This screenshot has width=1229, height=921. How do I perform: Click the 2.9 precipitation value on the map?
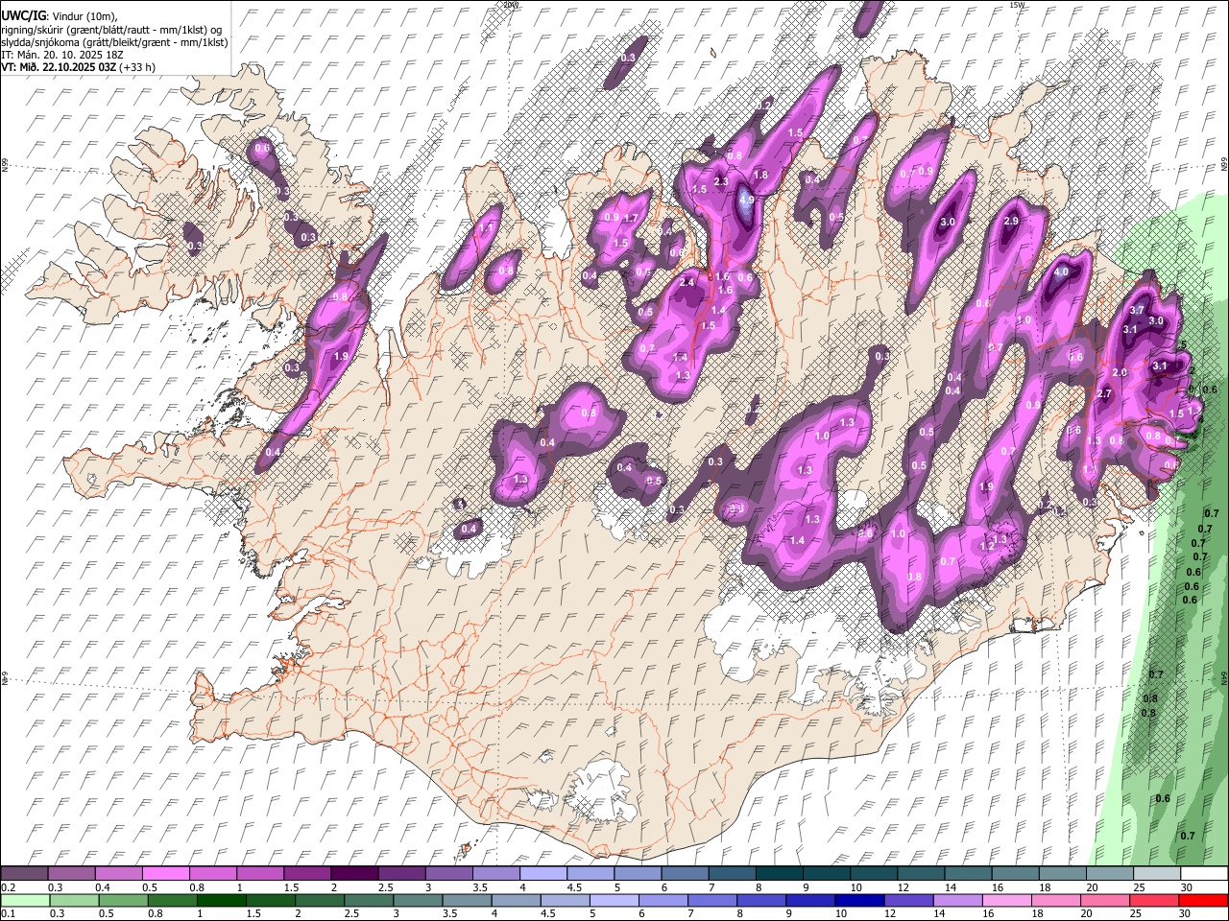(x=1010, y=221)
